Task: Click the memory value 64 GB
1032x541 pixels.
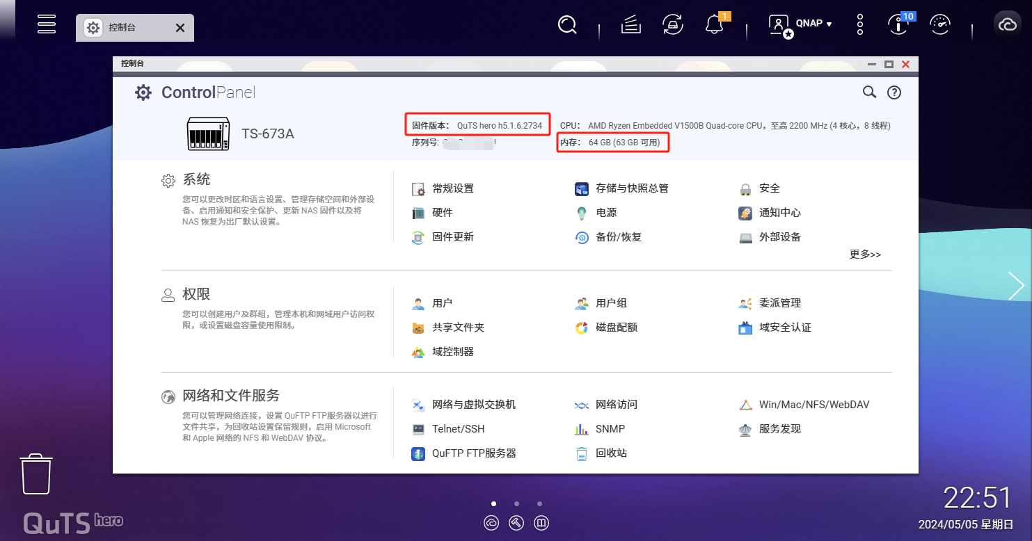Action: pos(624,143)
